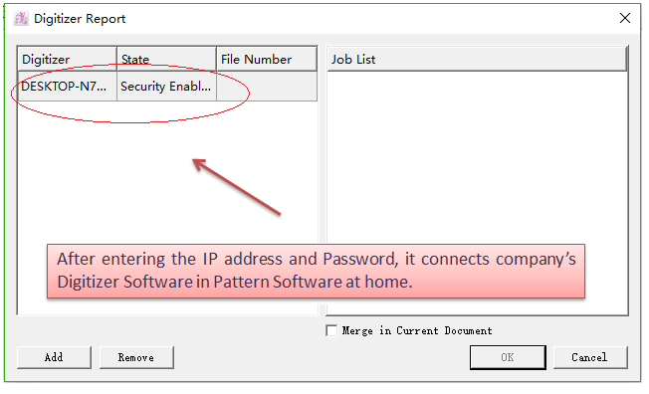Viewport: 649px width, 394px height.
Task: Click the Job List header
Action: (477, 59)
